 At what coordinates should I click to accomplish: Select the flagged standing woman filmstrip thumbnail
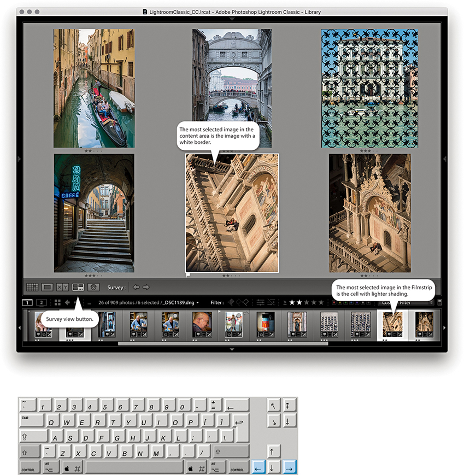[x=233, y=325]
